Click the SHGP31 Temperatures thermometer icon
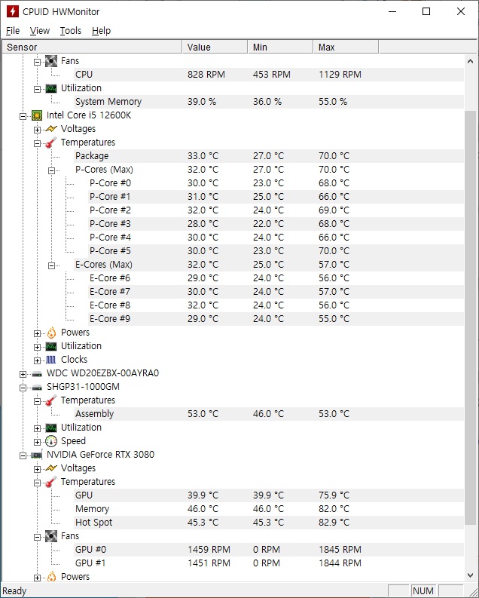 point(51,400)
